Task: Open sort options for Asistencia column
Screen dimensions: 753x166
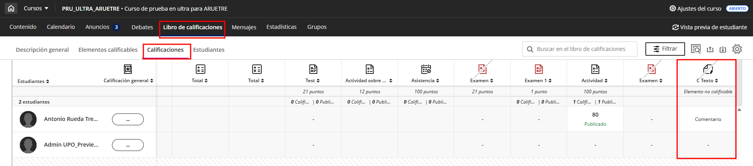Action: pyautogui.click(x=438, y=81)
